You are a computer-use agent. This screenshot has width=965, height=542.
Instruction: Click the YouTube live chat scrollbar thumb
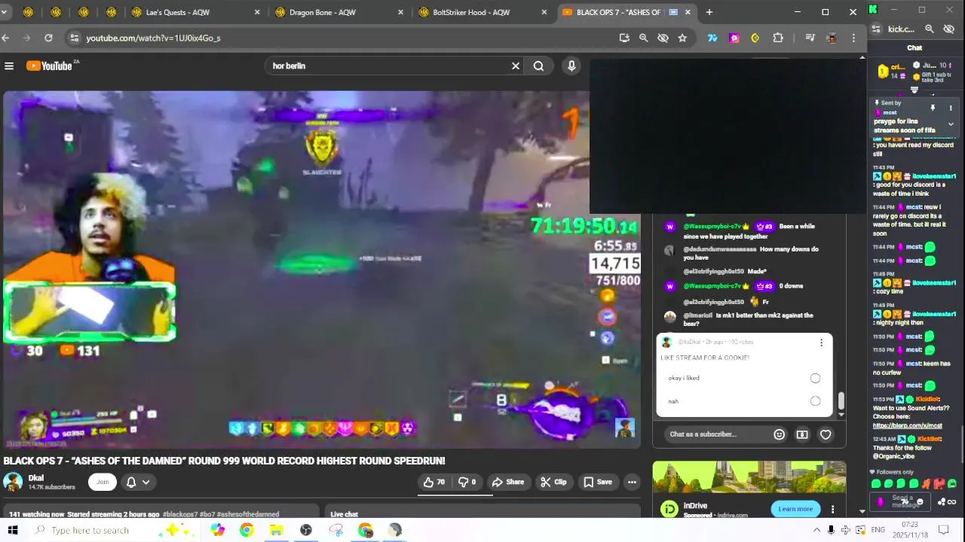click(x=841, y=401)
